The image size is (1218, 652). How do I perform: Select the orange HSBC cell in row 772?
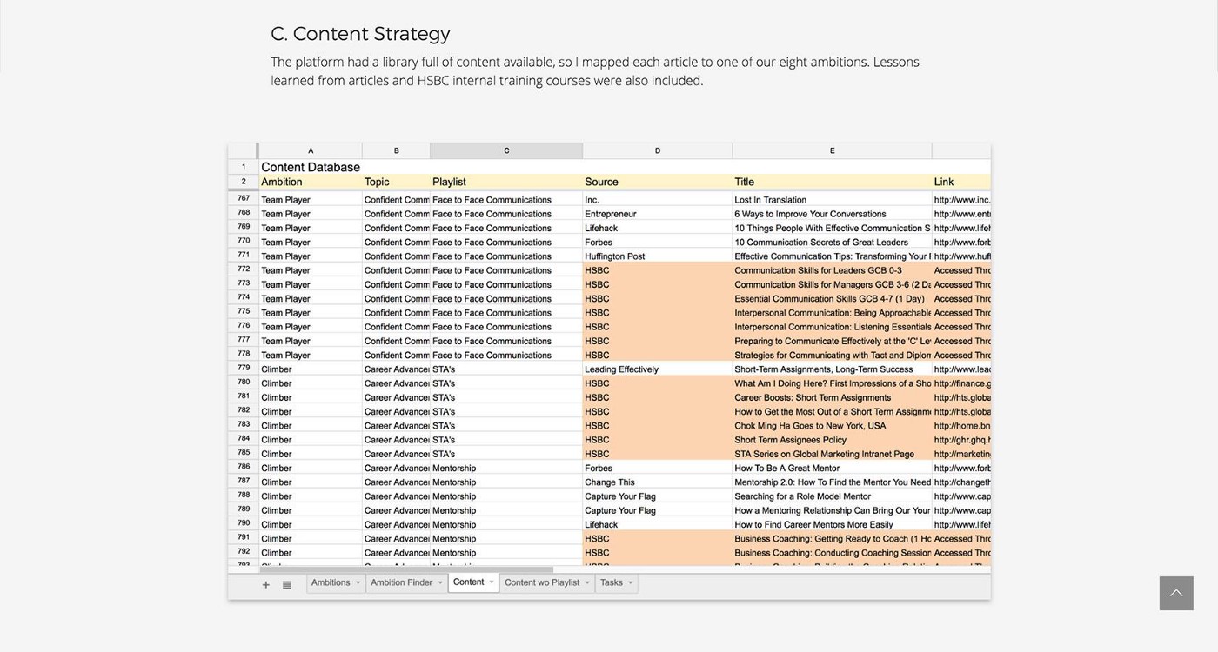pyautogui.click(x=657, y=270)
